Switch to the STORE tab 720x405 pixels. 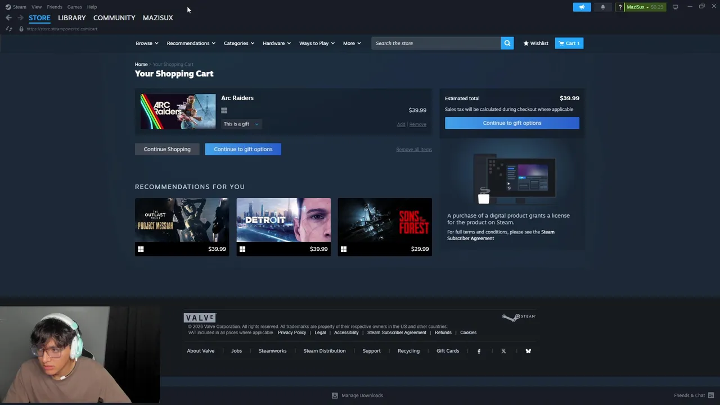click(x=39, y=18)
